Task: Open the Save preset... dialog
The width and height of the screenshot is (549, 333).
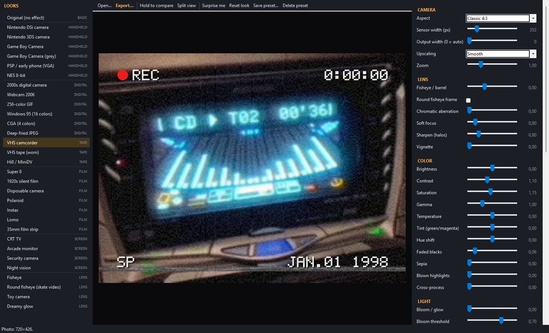Action: click(x=266, y=6)
